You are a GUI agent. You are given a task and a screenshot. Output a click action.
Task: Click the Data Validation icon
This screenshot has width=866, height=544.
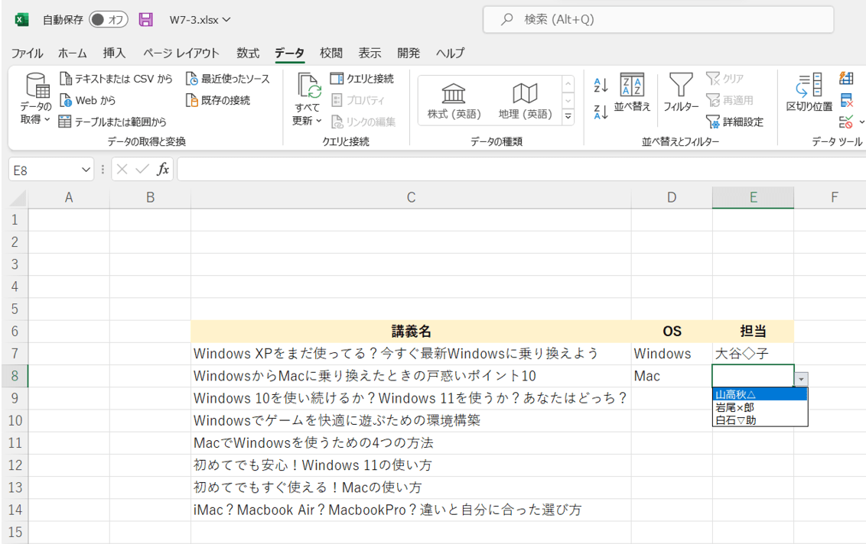coord(846,122)
